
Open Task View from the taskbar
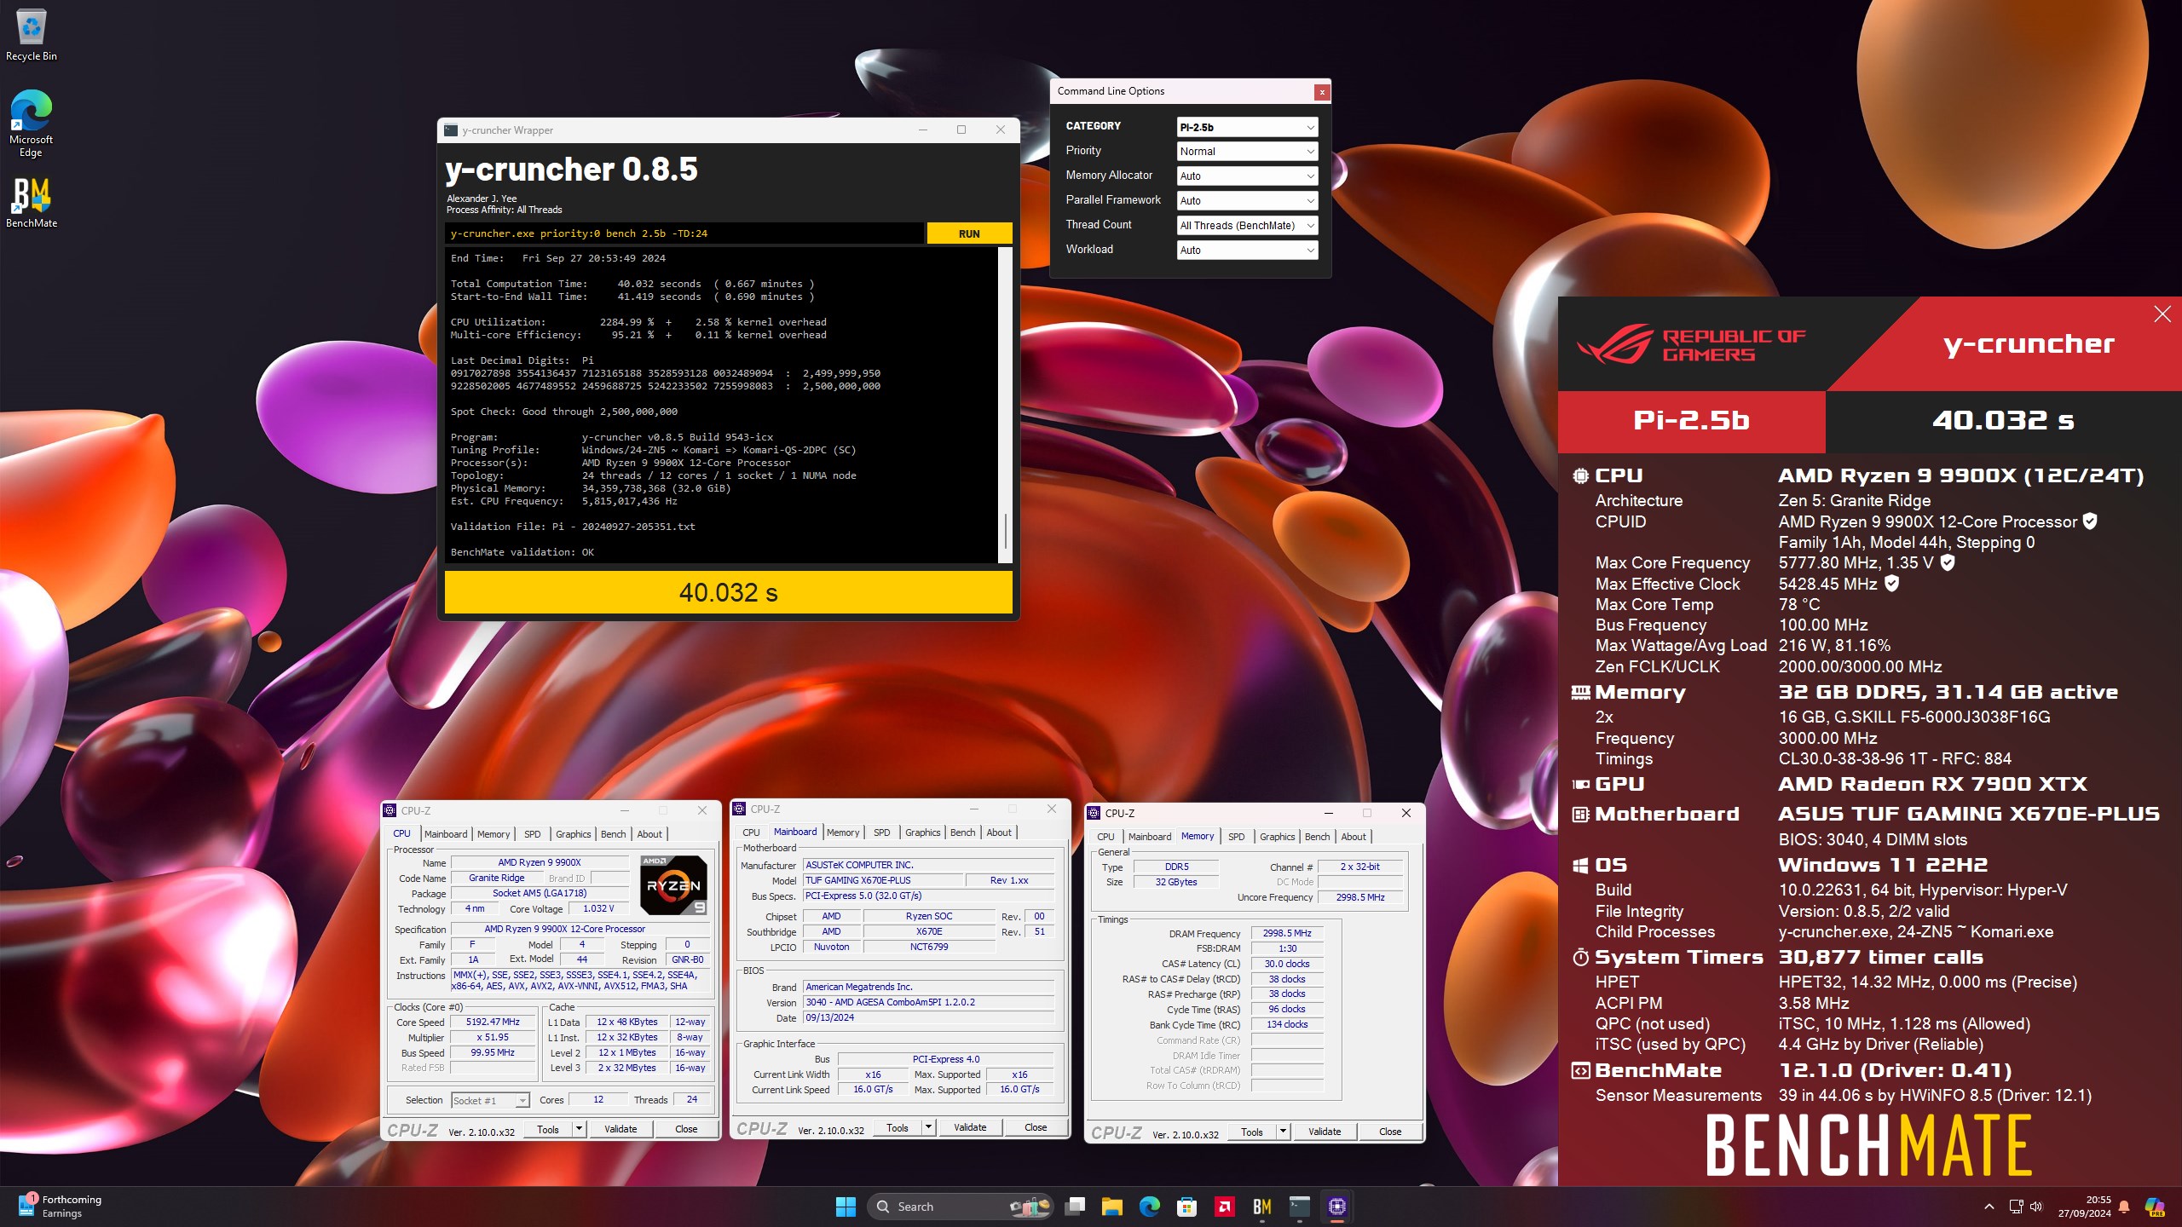[x=1076, y=1207]
